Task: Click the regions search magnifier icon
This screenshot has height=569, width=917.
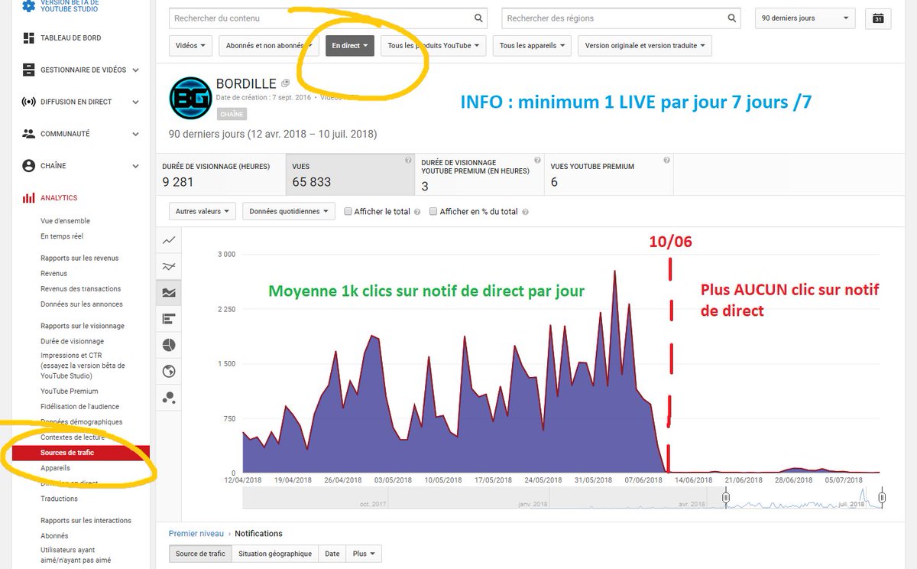Action: pos(733,18)
